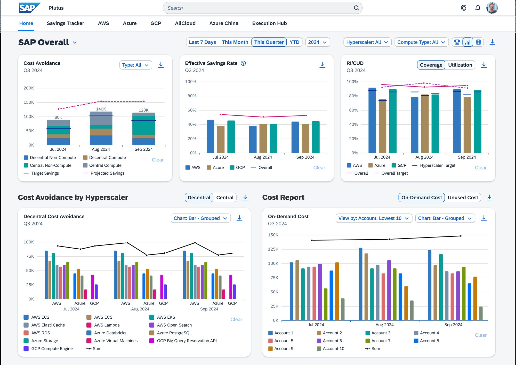Download the Effective Savings Rate chart

tap(322, 65)
